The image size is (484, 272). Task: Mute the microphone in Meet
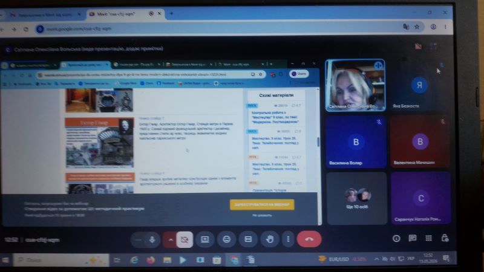pyautogui.click(x=152, y=239)
